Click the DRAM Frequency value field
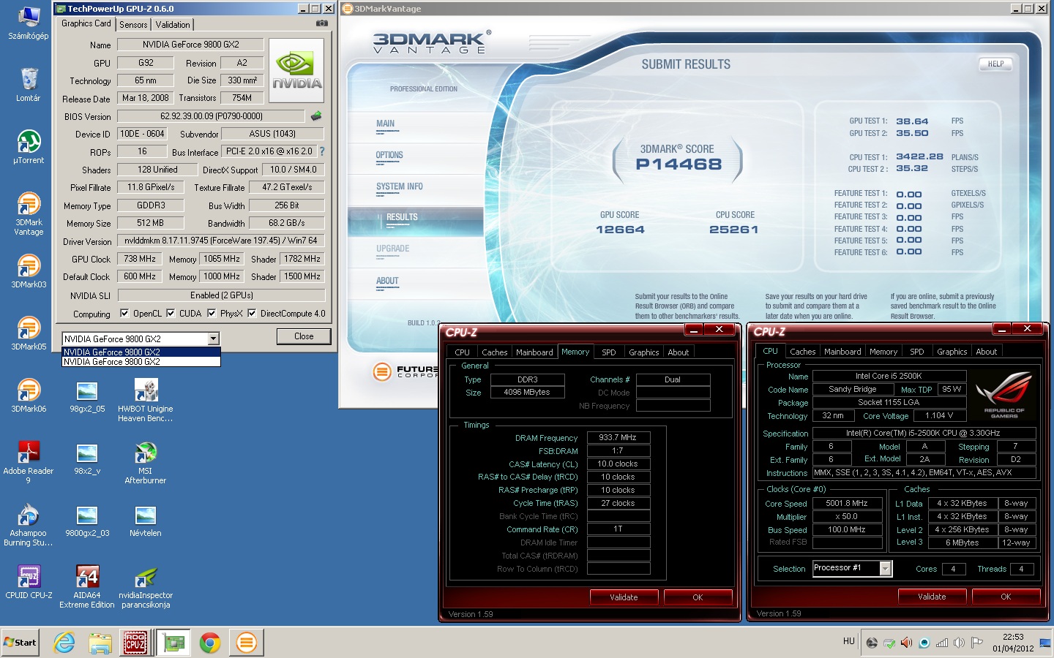This screenshot has height=658, width=1054. [618, 437]
